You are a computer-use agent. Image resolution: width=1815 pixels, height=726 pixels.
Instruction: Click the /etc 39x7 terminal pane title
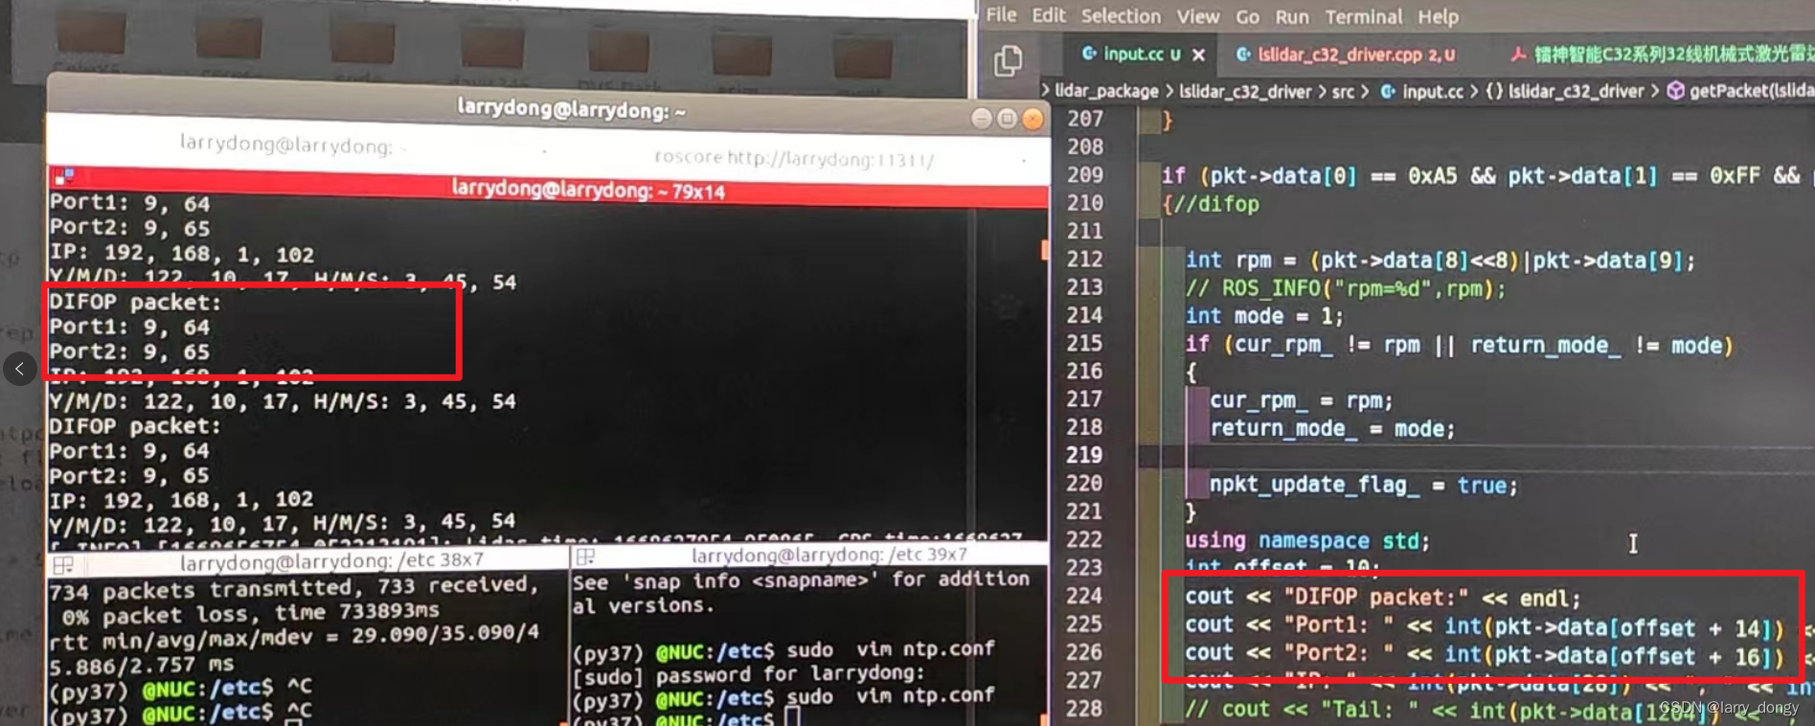coord(829,556)
